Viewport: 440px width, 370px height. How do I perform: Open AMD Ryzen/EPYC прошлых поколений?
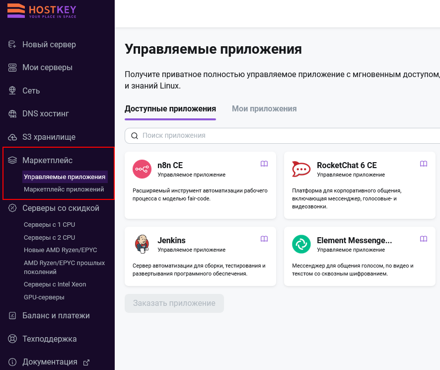click(64, 268)
